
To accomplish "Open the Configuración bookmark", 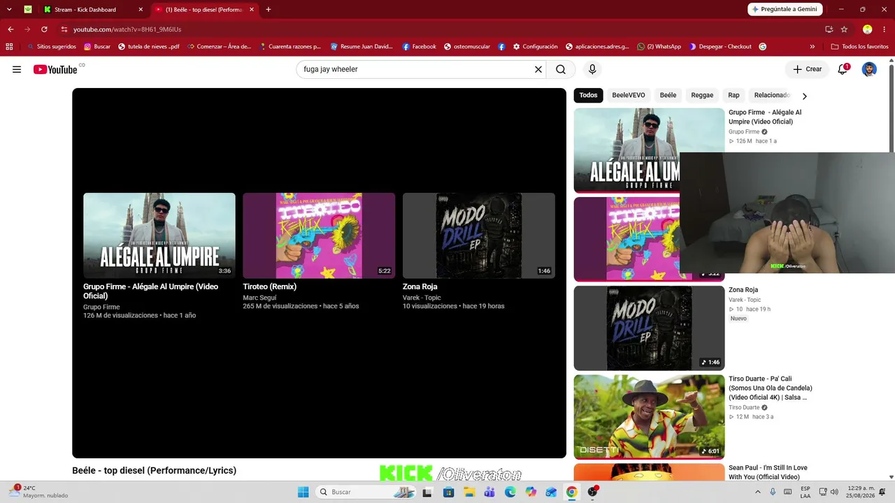I will pyautogui.click(x=535, y=47).
